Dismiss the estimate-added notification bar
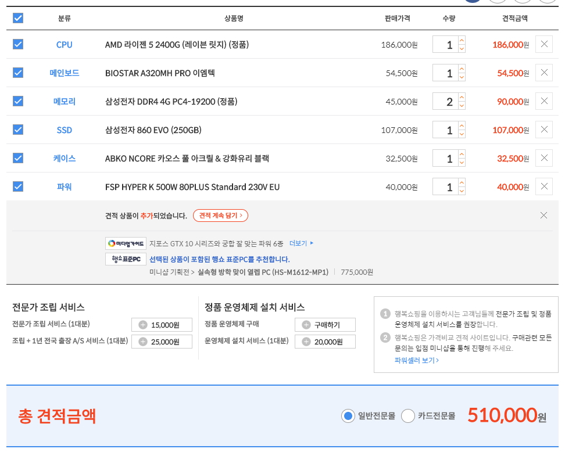 click(543, 216)
